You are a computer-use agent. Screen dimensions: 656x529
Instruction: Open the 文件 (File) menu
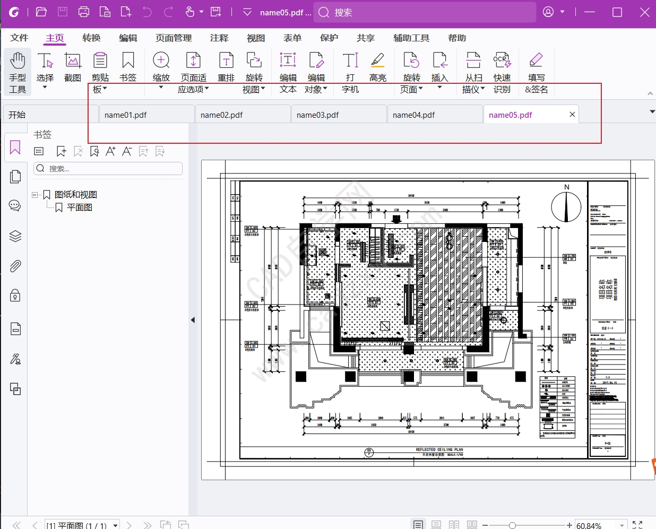pos(19,38)
